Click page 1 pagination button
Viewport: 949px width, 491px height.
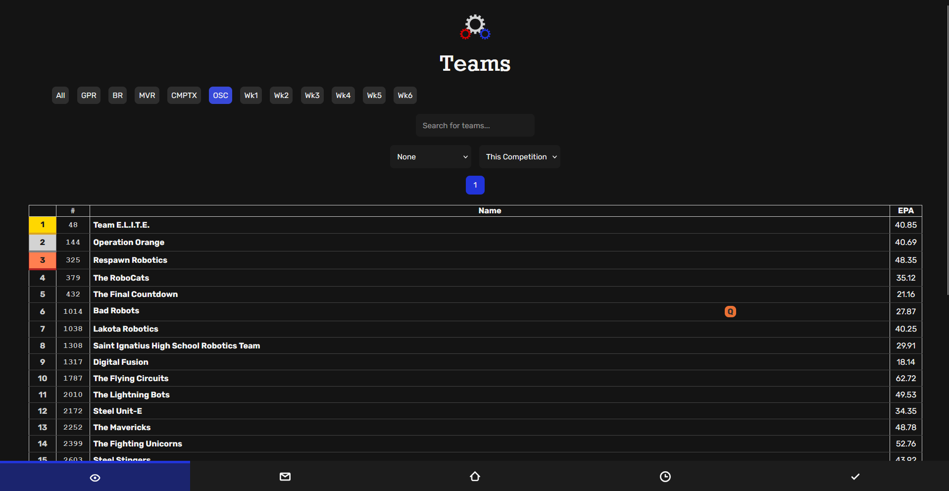pos(475,185)
